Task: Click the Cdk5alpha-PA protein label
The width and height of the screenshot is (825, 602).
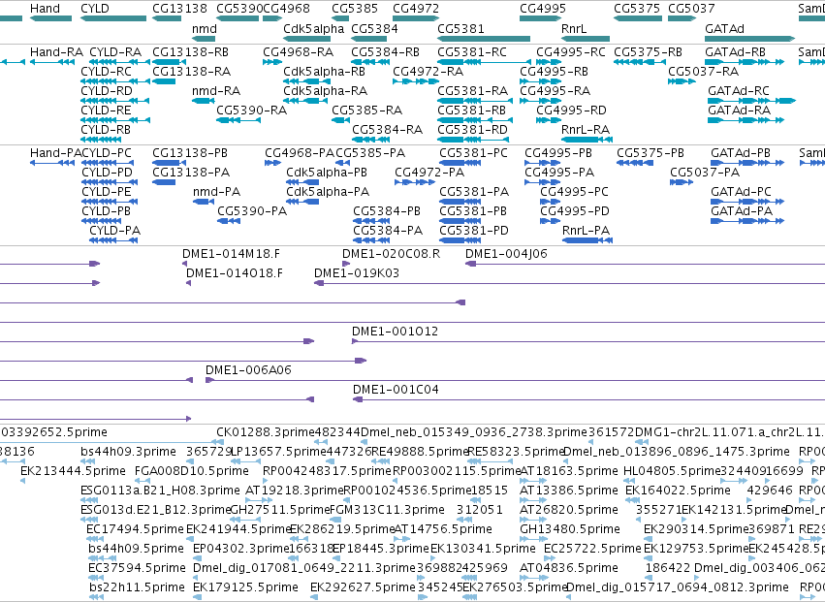Action: coord(328,192)
